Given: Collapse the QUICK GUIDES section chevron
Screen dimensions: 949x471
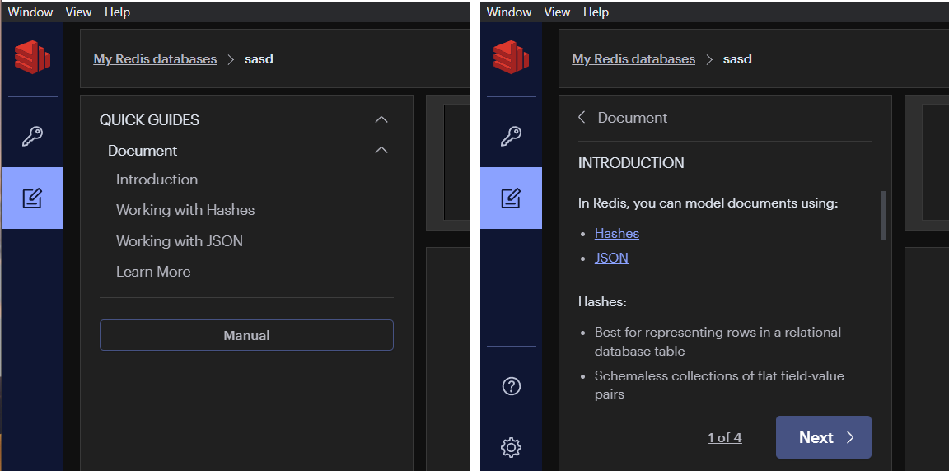Looking at the screenshot, I should [381, 119].
